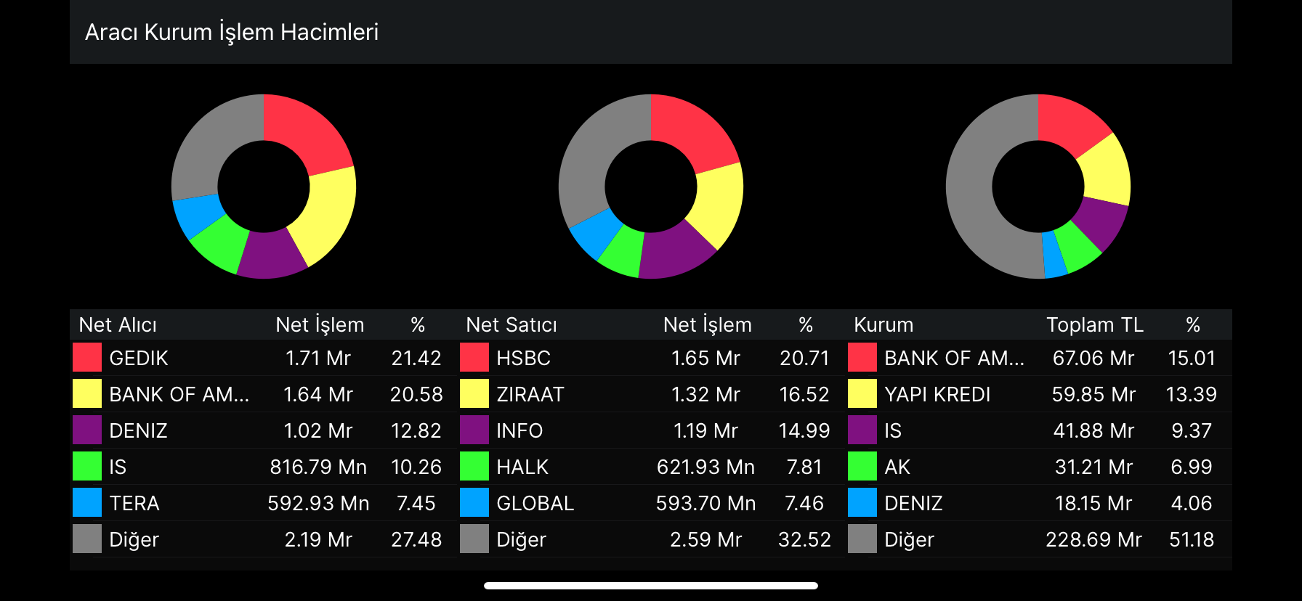Click the Net Satıcı column header
This screenshot has height=601, width=1302.
coord(511,324)
